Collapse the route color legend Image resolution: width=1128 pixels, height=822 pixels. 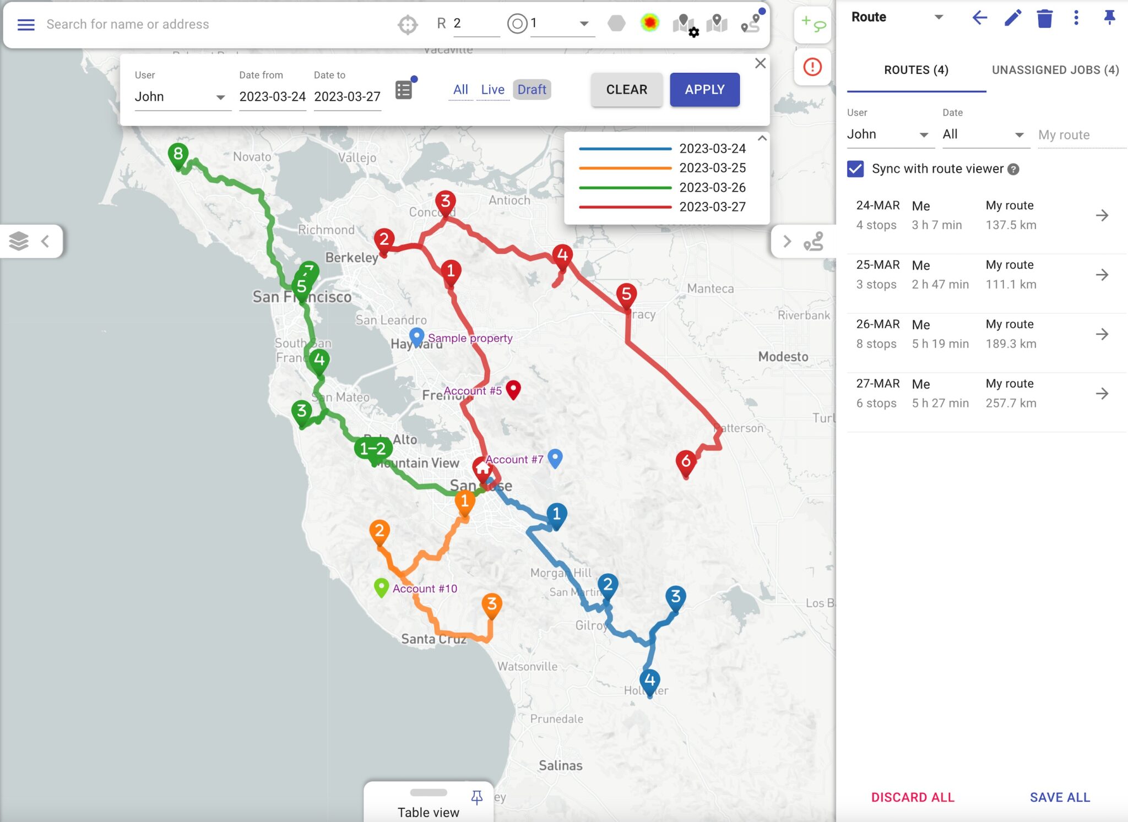pos(762,139)
